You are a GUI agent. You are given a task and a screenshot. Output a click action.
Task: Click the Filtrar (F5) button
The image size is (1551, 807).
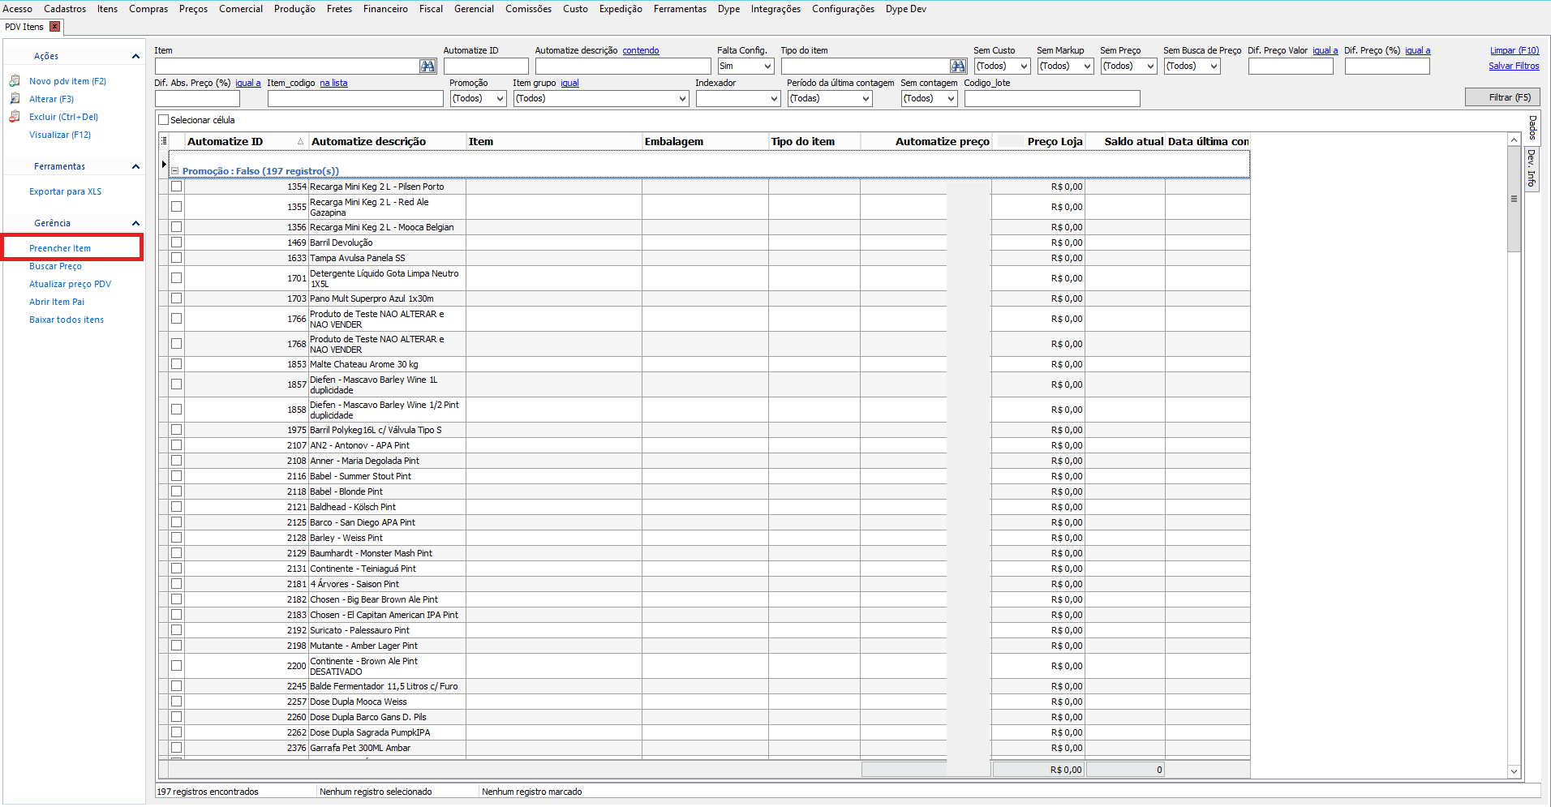1502,97
